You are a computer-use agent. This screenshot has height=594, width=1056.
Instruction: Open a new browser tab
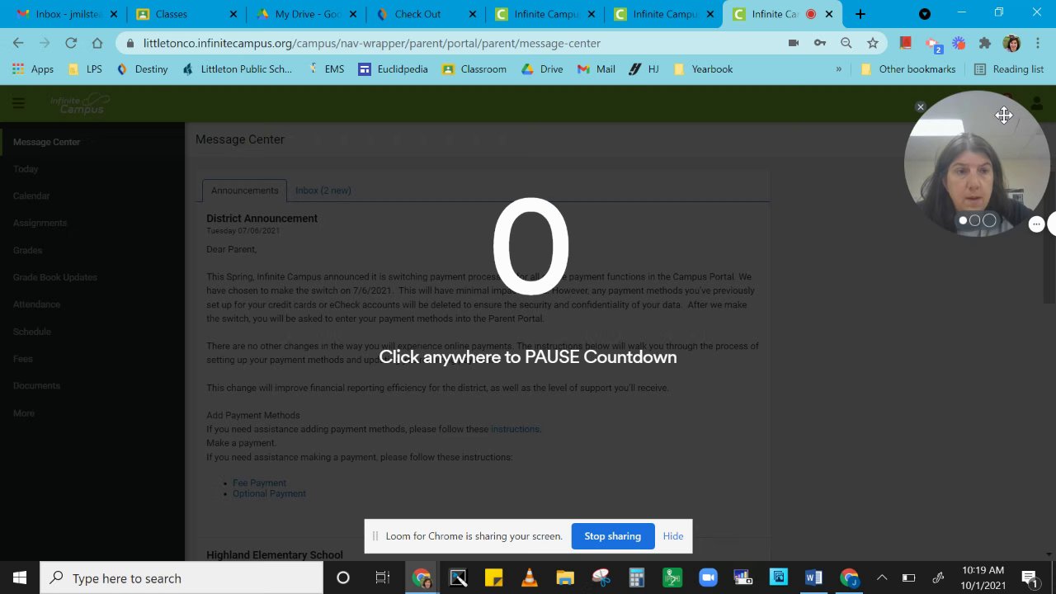pos(860,14)
